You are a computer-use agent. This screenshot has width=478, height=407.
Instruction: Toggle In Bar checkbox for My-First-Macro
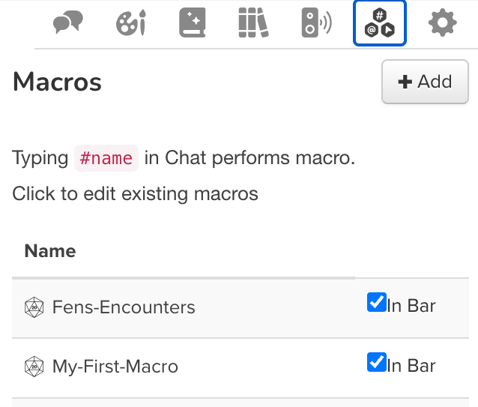coord(376,363)
